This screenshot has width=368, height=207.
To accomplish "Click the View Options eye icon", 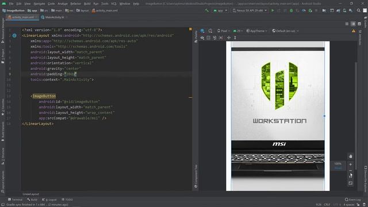I will point(202,38).
